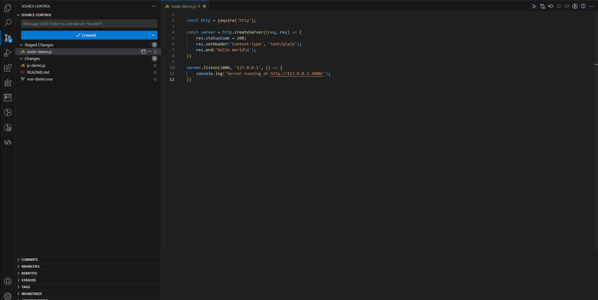The image size is (598, 300).
Task: Toggle GitLens file annotations icon in toolbar
Action: [x=575, y=6]
